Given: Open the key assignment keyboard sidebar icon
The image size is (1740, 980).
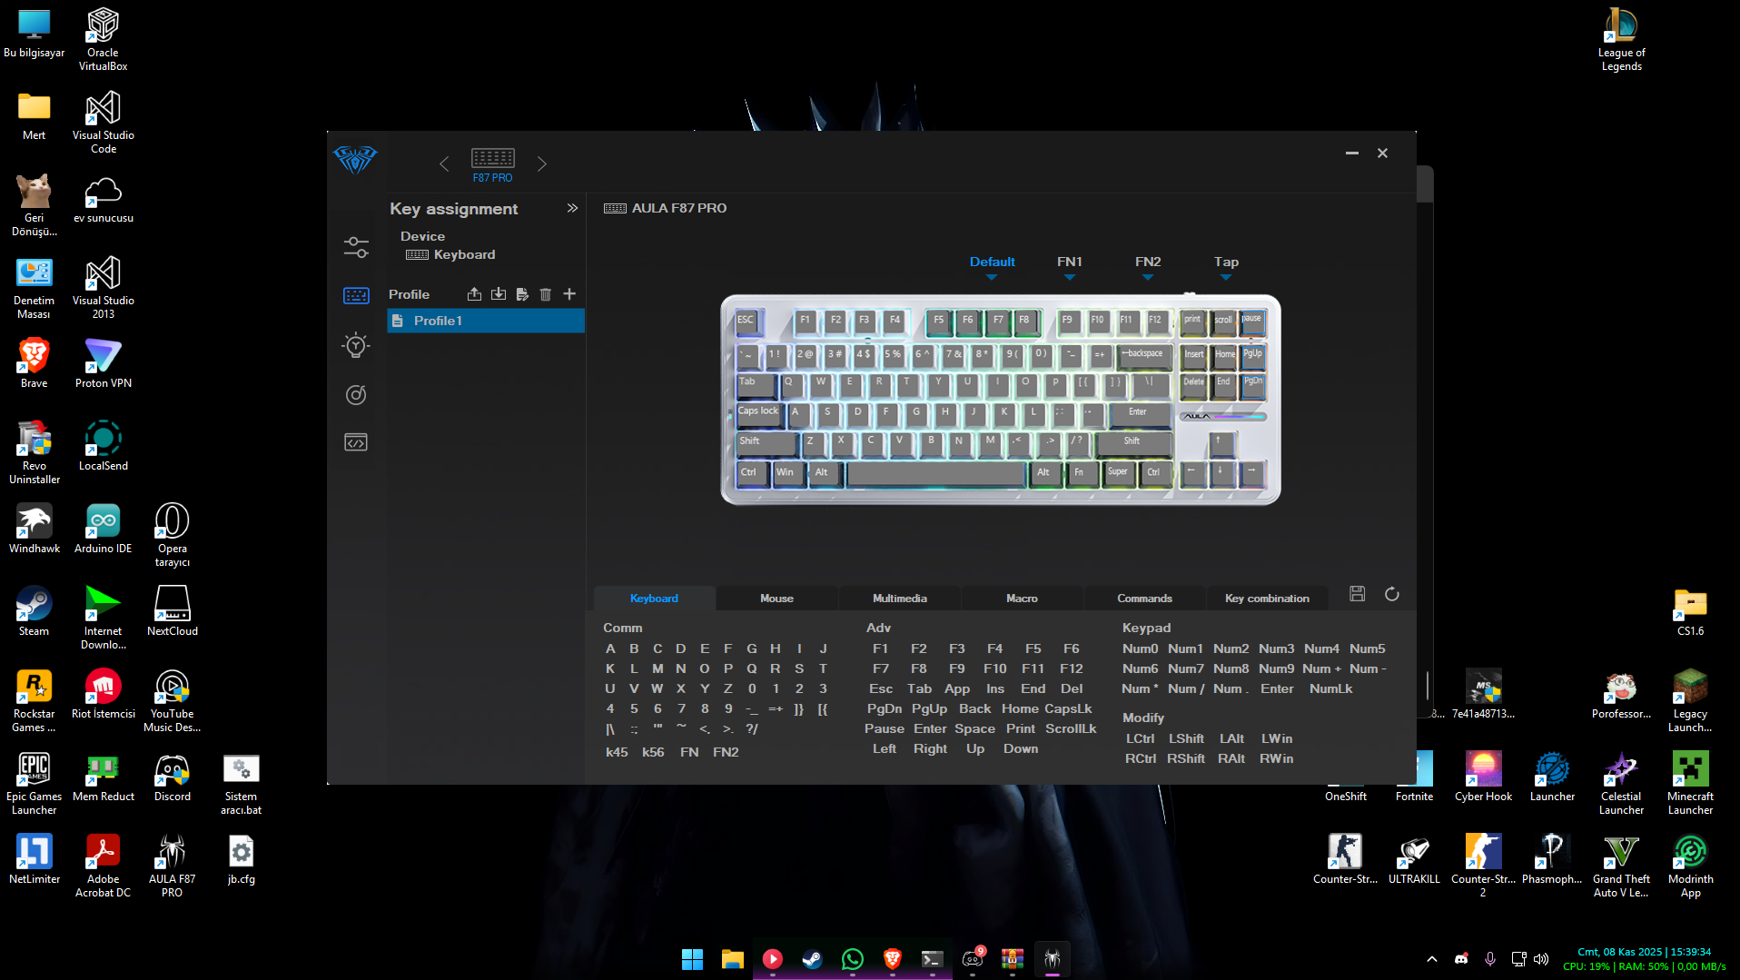Looking at the screenshot, I should pyautogui.click(x=356, y=295).
